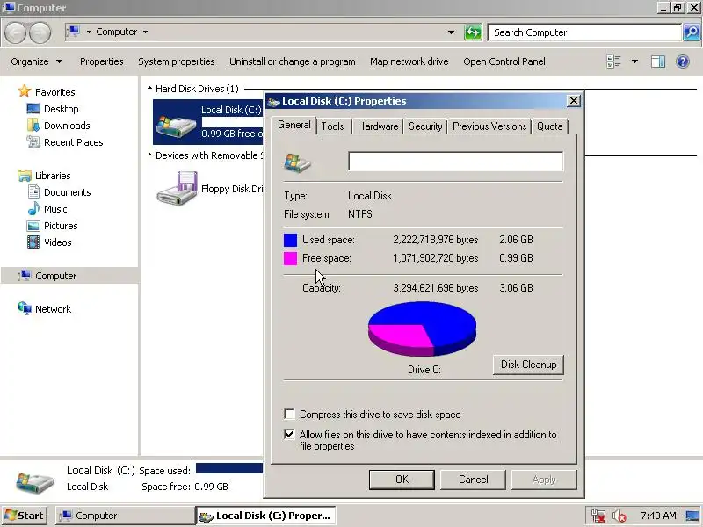Click the Network globe icon

25,308
